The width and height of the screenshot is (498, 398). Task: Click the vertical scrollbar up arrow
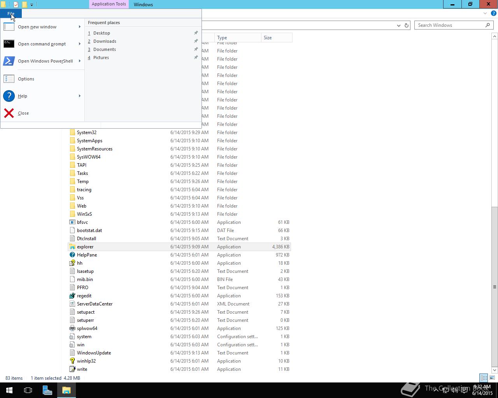pyautogui.click(x=494, y=36)
